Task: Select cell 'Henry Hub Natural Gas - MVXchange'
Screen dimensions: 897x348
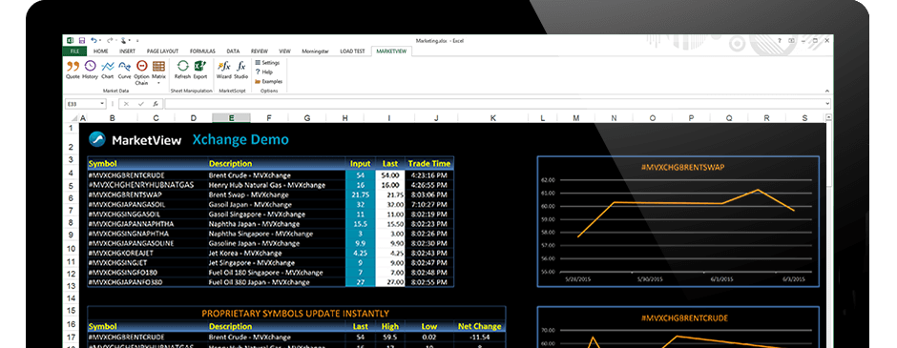Action: [277, 185]
